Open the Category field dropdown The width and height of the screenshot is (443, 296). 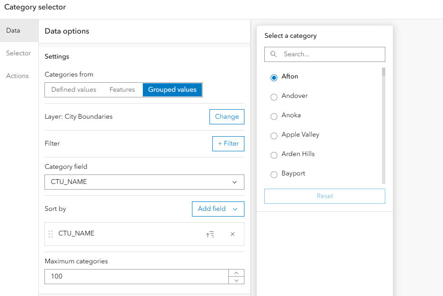(144, 182)
